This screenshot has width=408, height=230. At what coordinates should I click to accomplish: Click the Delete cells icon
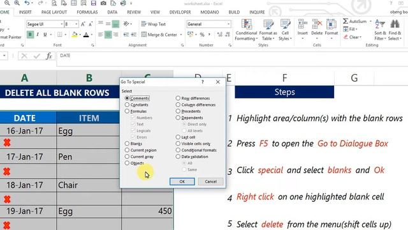[x=317, y=24]
